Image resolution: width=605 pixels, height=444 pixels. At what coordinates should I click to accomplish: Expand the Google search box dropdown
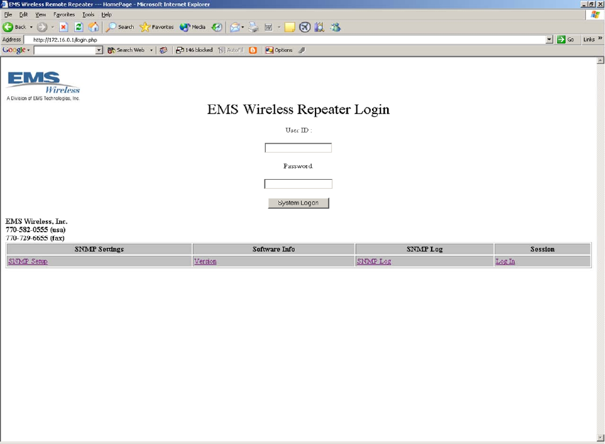[99, 50]
